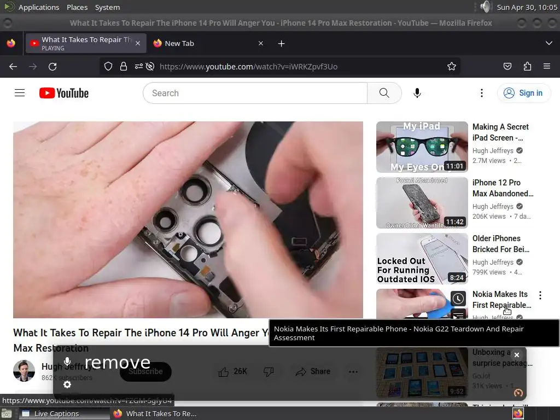Open iPhone 12 Pro Max Abandoned thumbnail
The width and height of the screenshot is (560, 420).
click(422, 203)
